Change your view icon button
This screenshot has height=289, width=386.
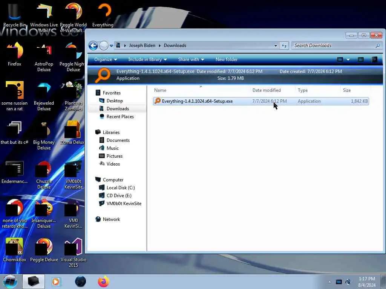point(340,59)
